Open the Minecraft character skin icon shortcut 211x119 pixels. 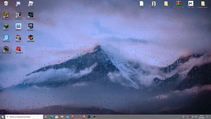(x=18, y=37)
